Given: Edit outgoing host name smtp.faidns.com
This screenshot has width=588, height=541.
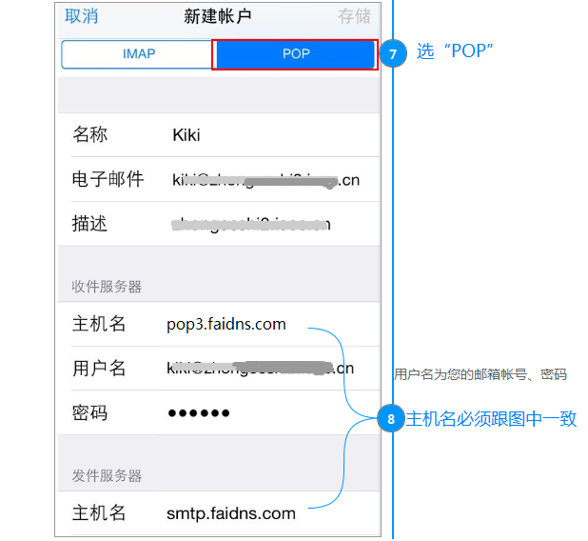Looking at the screenshot, I should [219, 513].
